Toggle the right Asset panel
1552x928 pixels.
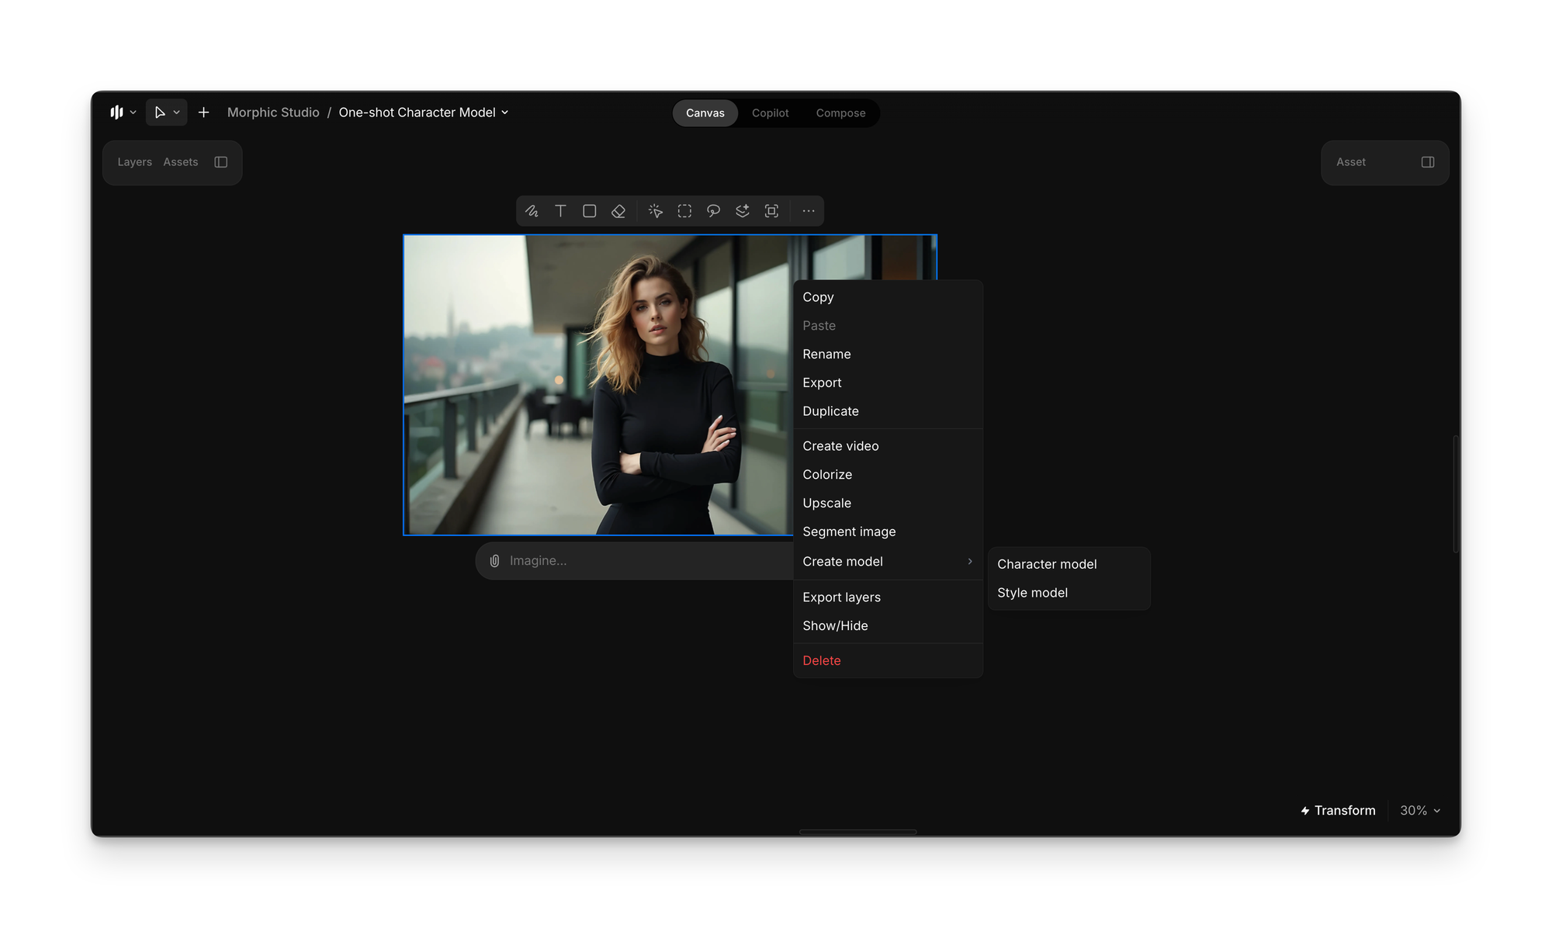pyautogui.click(x=1427, y=162)
